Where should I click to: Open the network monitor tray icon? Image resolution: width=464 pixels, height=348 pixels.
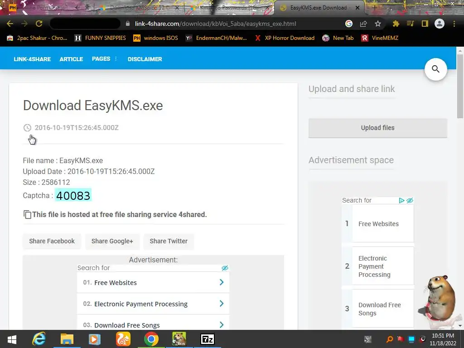pos(411,339)
